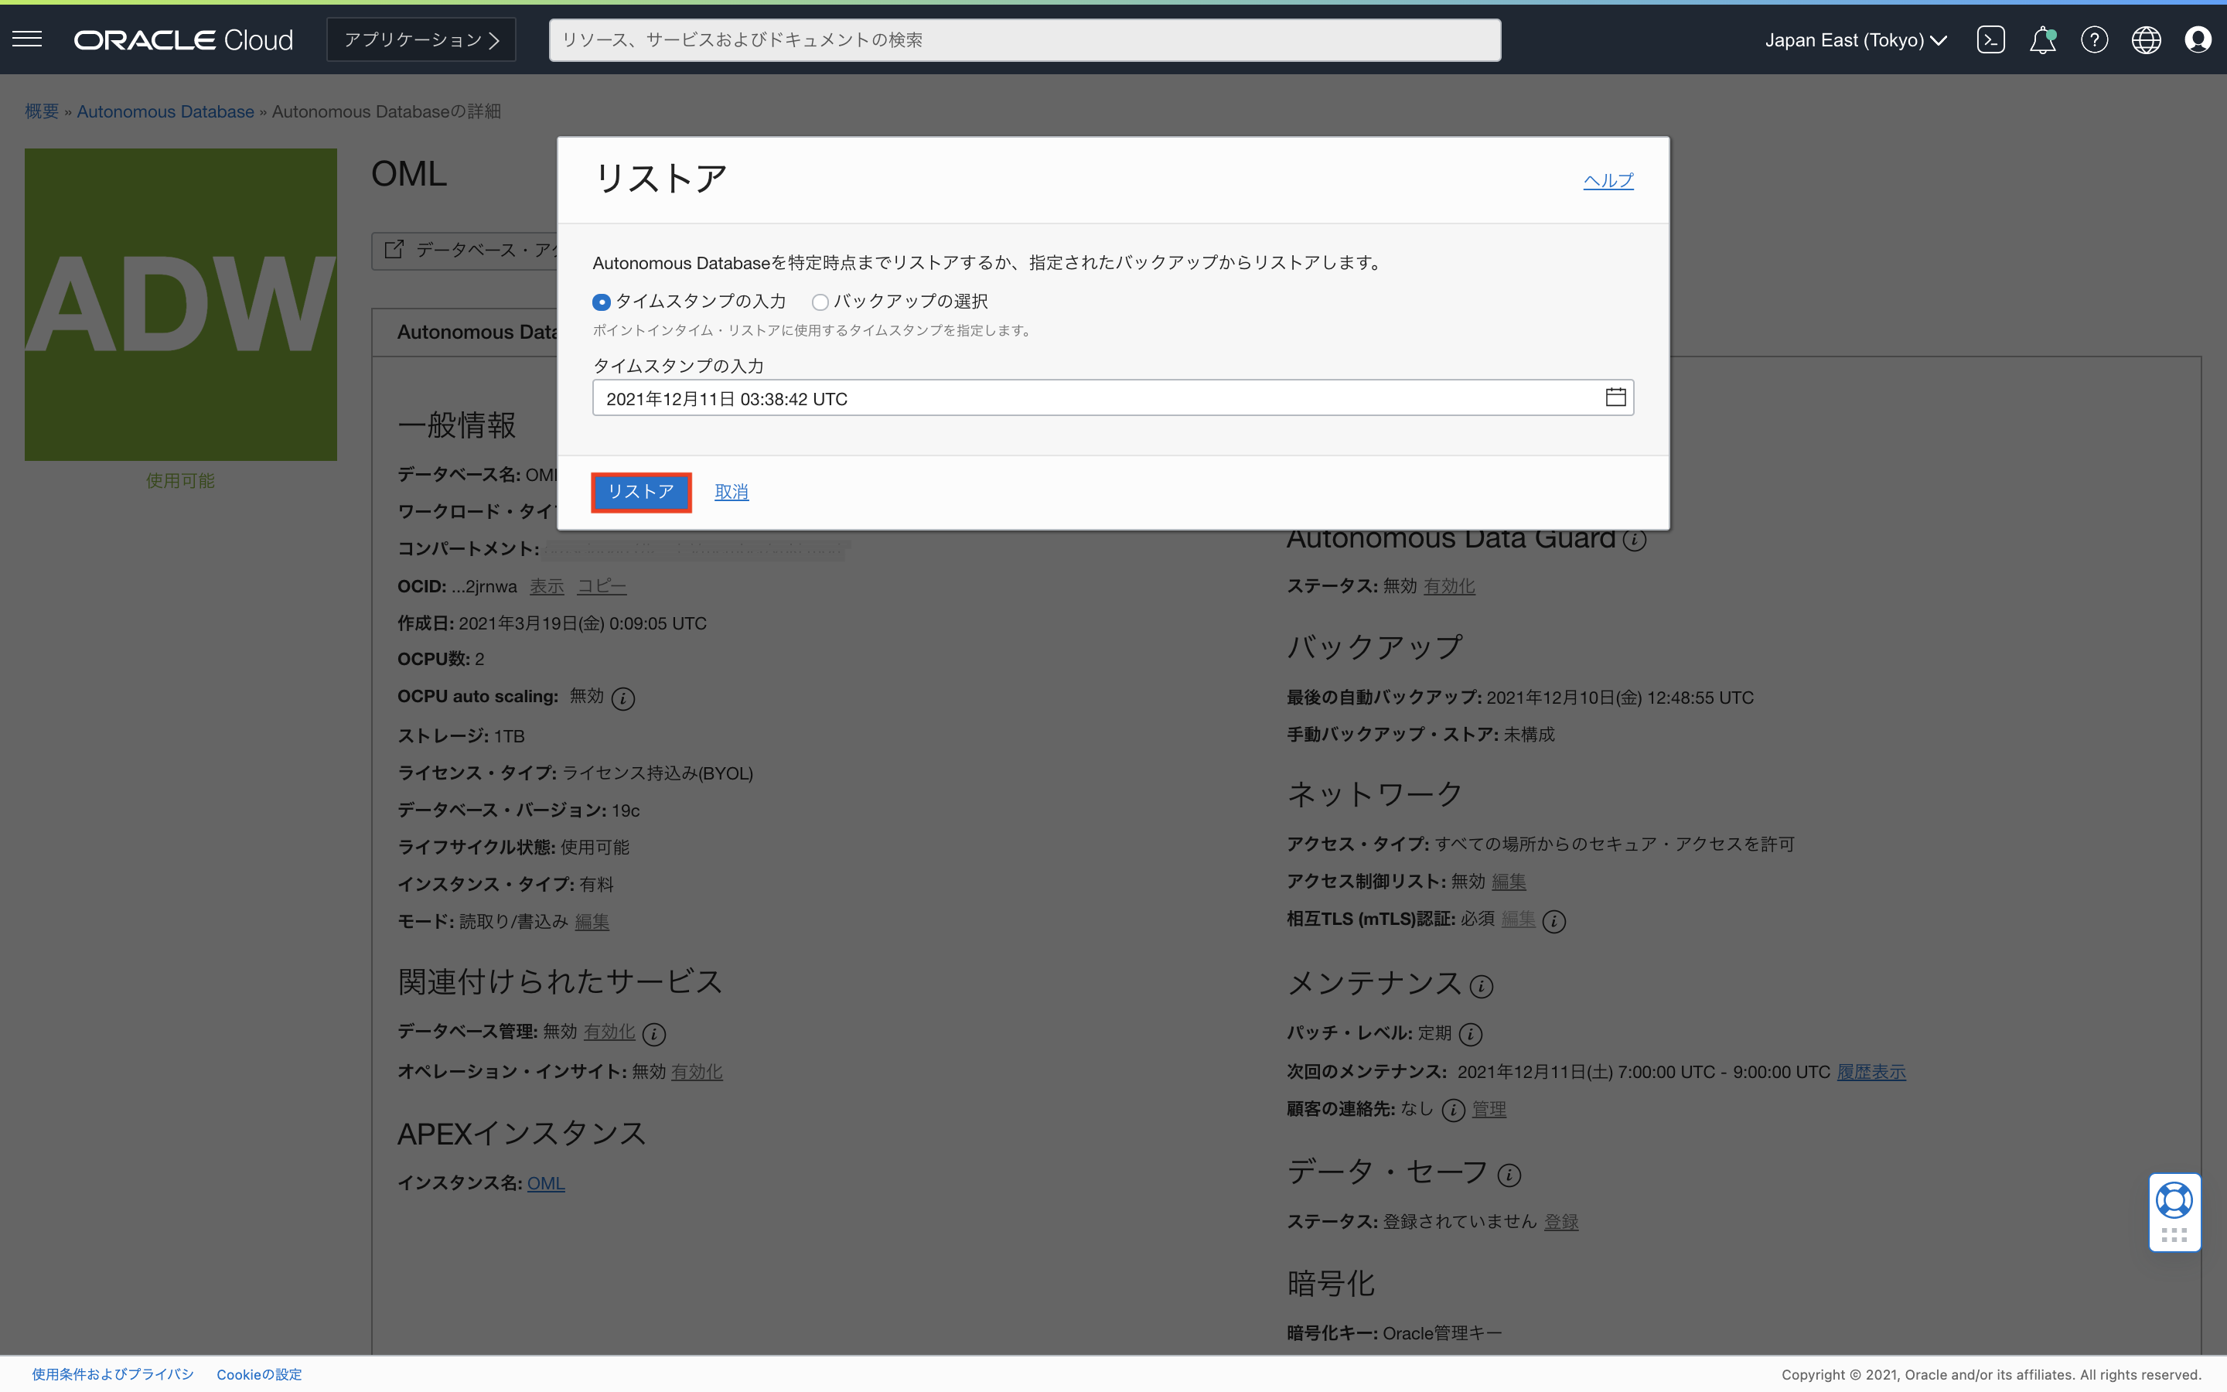Open the notifications bell icon
The image size is (2227, 1392).
(2042, 39)
